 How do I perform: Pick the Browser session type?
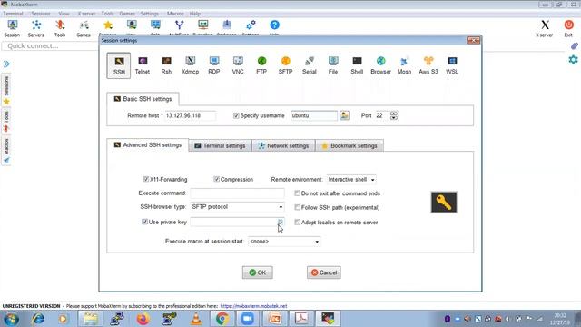tap(380, 65)
